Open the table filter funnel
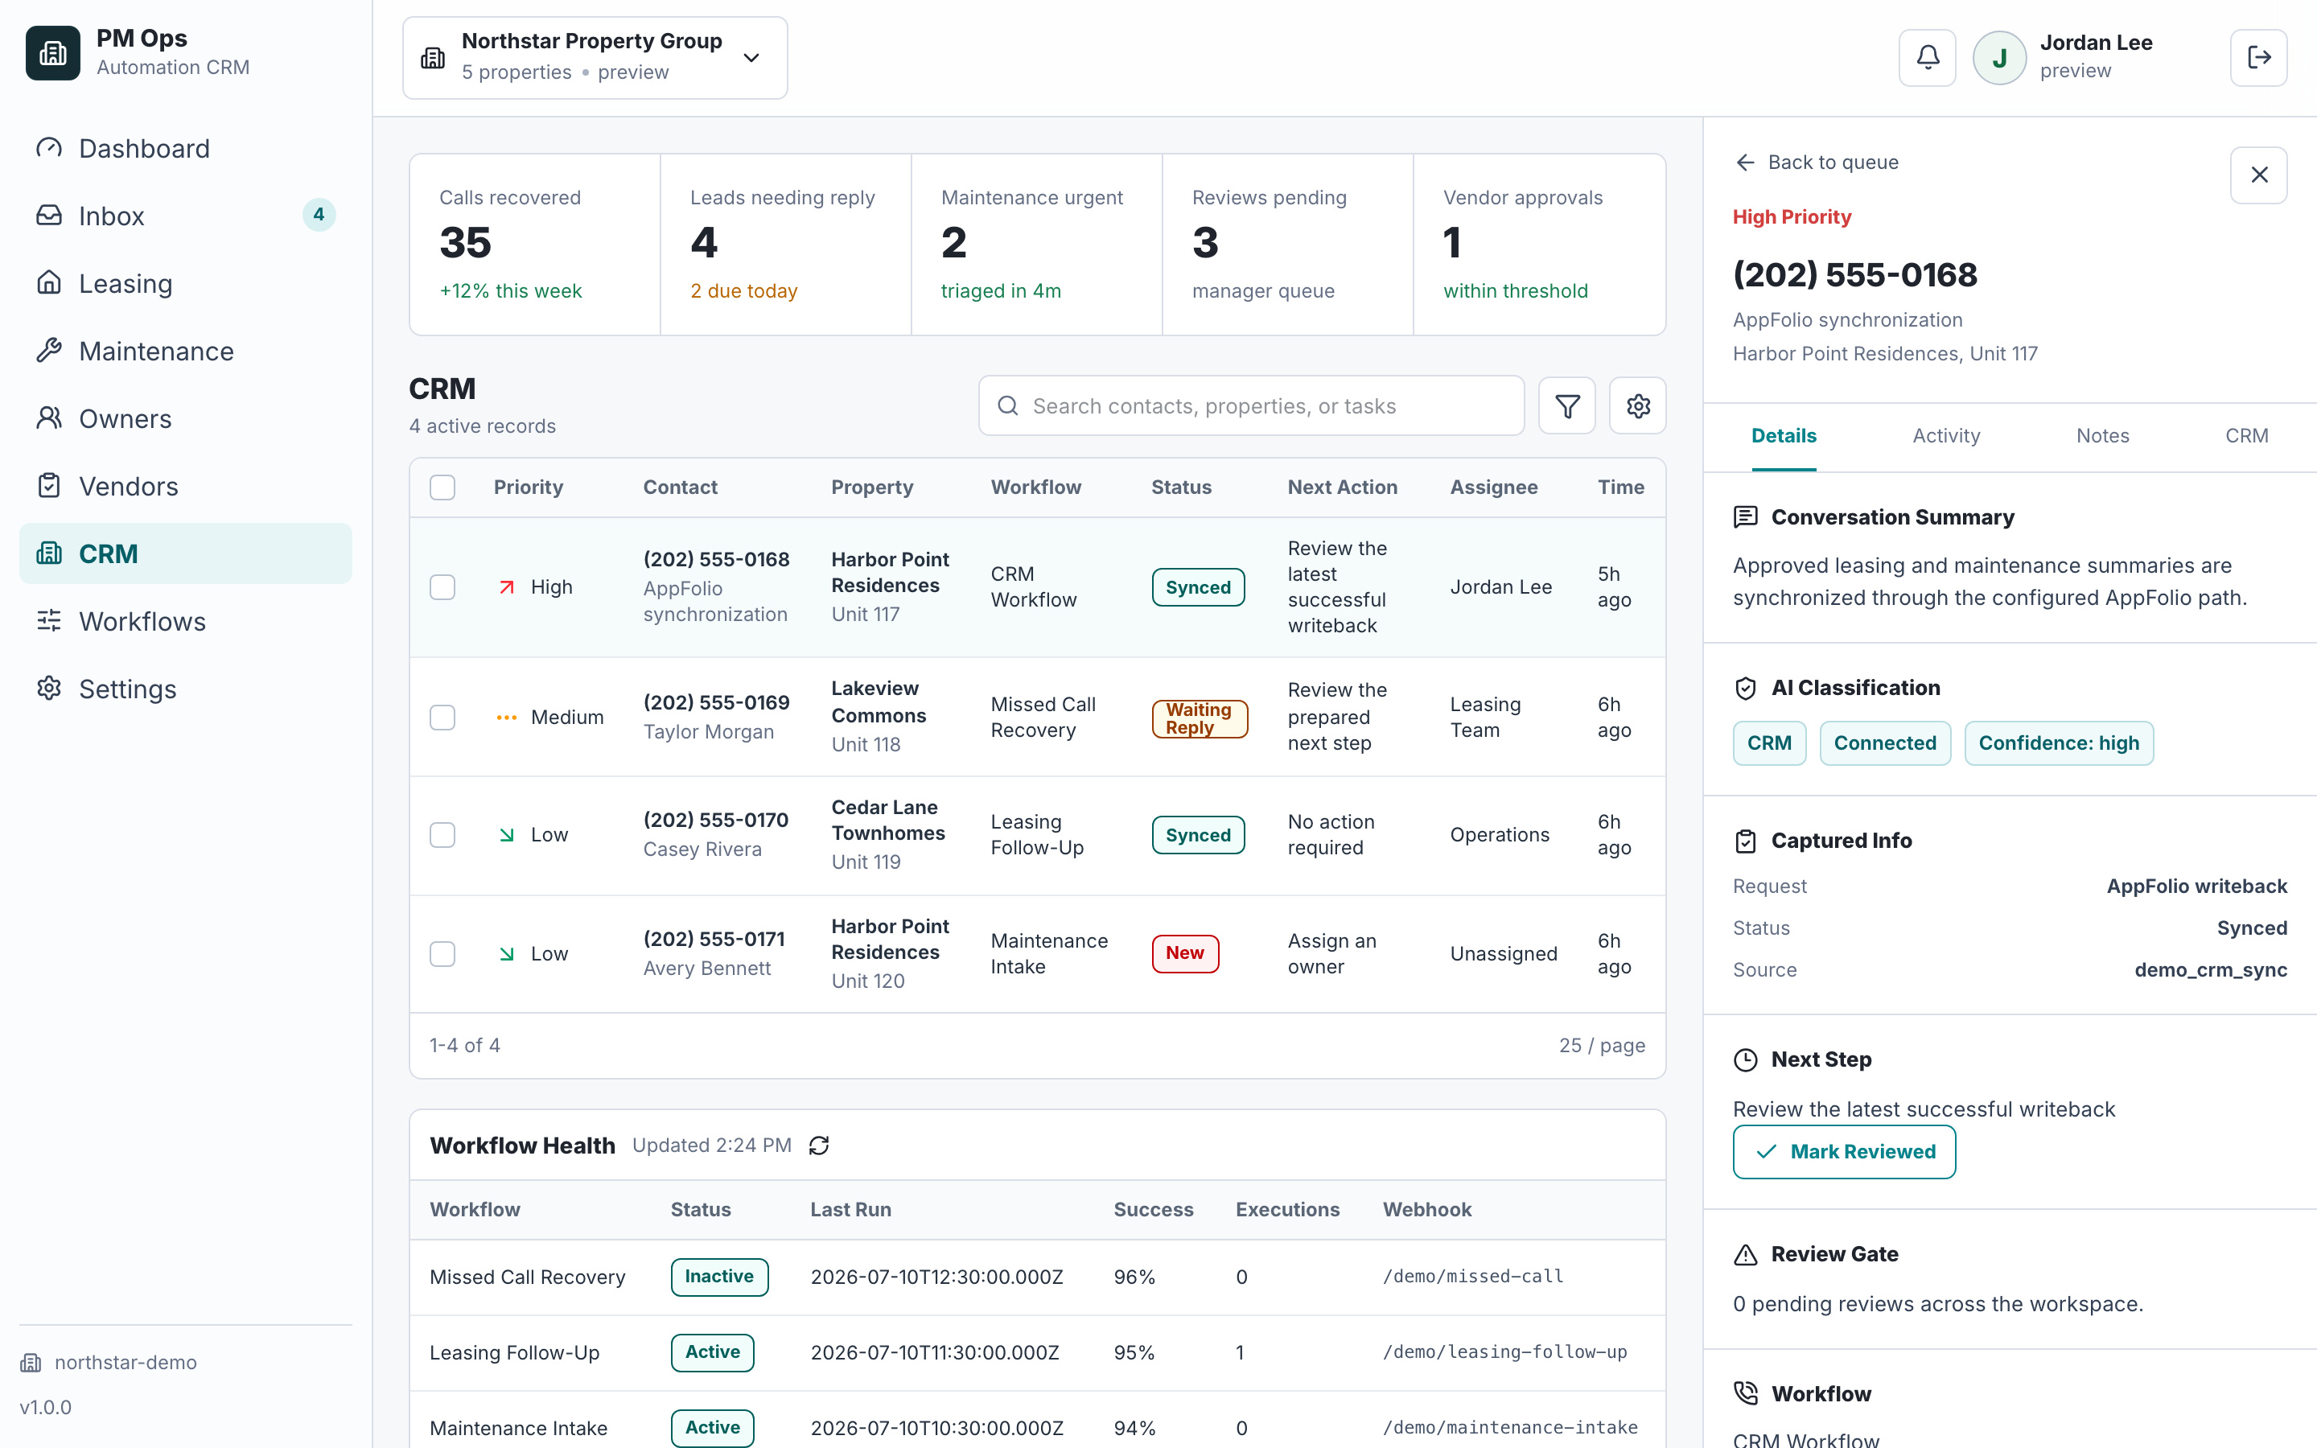Image resolution: width=2317 pixels, height=1448 pixels. click(x=1566, y=406)
